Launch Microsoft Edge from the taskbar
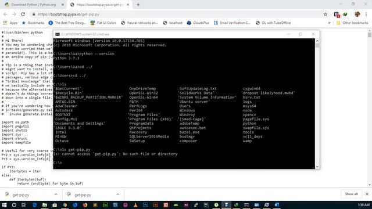The width and height of the screenshot is (372, 209). point(35,205)
